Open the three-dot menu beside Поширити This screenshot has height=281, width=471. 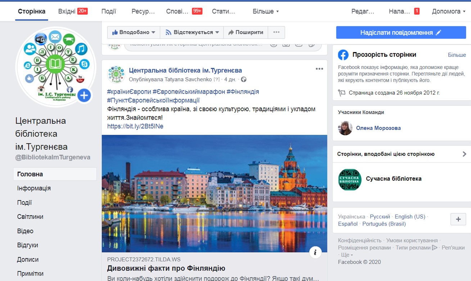coord(276,32)
